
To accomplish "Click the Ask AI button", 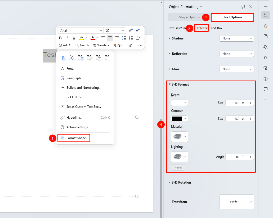I will pyautogui.click(x=65, y=45).
